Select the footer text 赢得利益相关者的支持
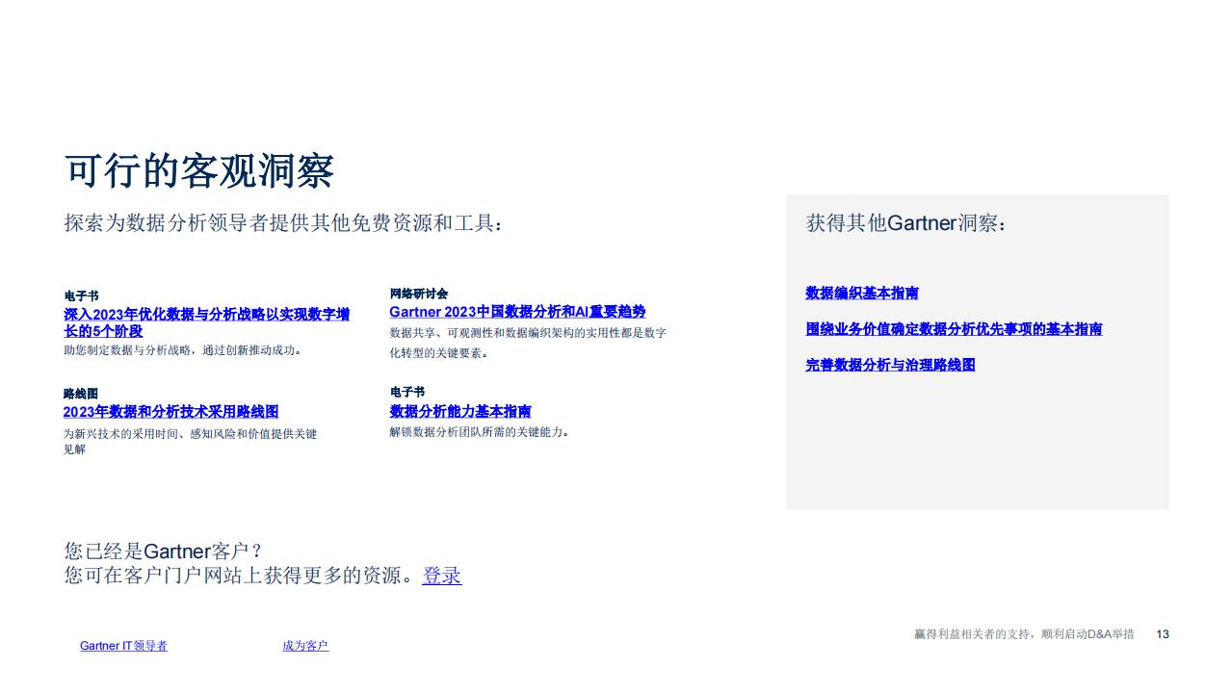Screen dimensions: 1231x693 click(x=1024, y=634)
